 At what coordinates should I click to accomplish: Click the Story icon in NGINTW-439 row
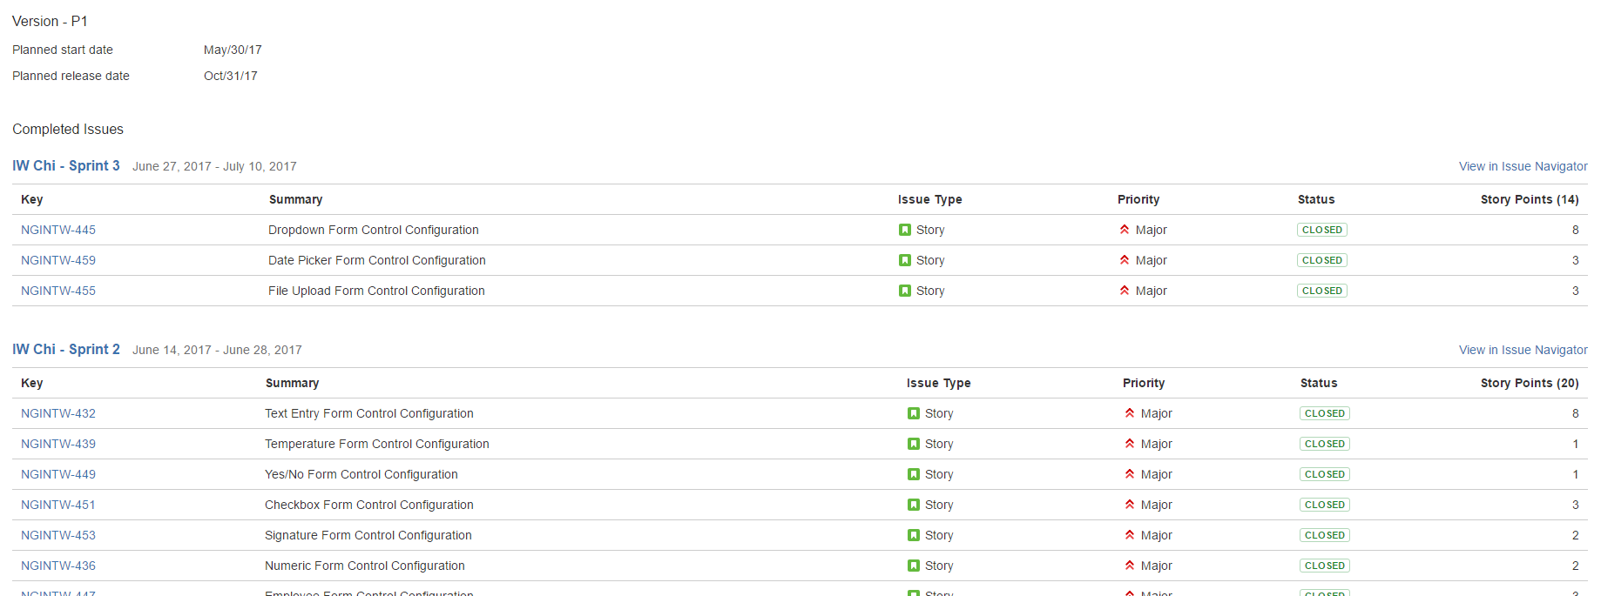pos(914,444)
